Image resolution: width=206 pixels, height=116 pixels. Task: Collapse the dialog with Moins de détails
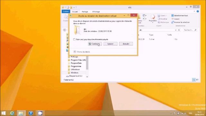pos(82,52)
